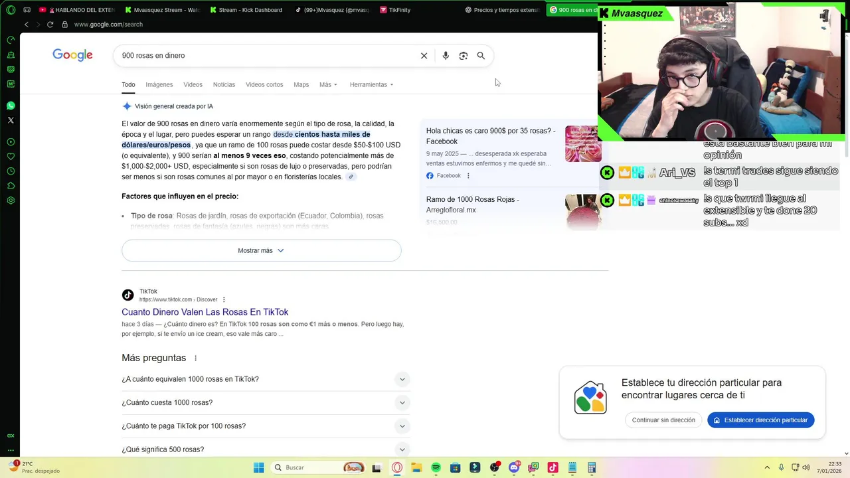This screenshot has height=478, width=850.
Task: Open the Más dropdown in search filters
Action: click(328, 85)
